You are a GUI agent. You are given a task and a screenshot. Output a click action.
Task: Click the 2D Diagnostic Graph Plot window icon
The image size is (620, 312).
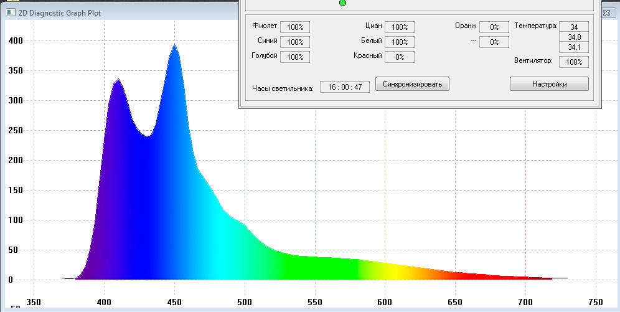pyautogui.click(x=11, y=12)
